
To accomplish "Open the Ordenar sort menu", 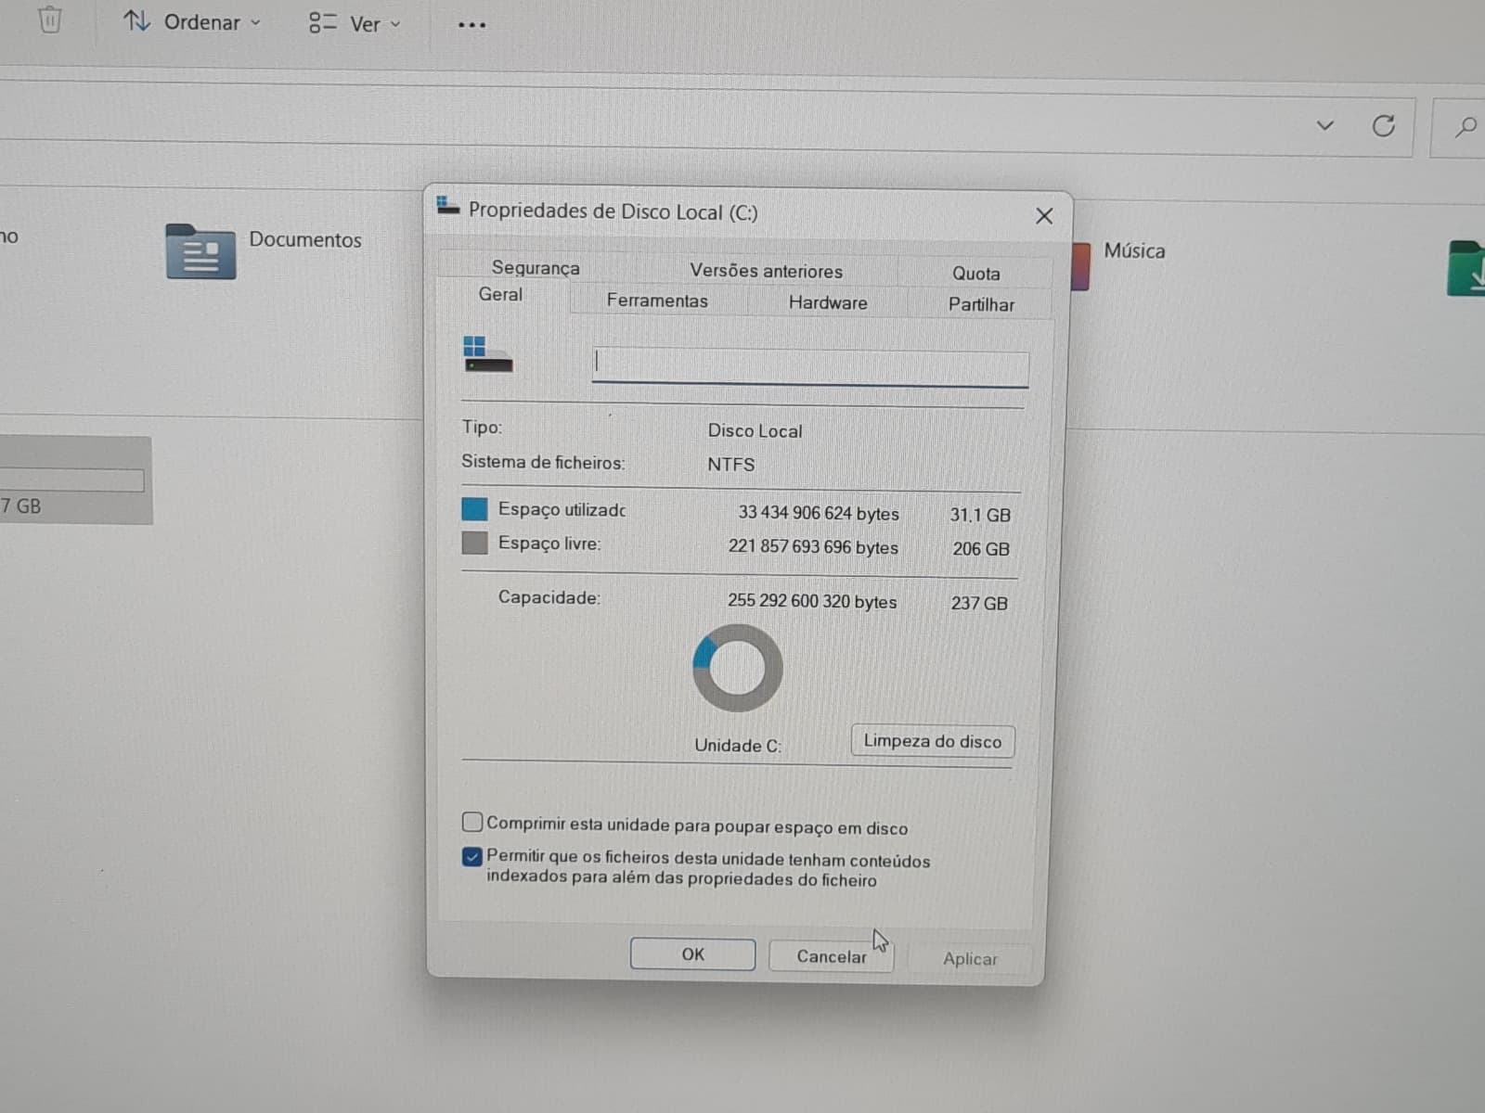I will click(x=192, y=22).
